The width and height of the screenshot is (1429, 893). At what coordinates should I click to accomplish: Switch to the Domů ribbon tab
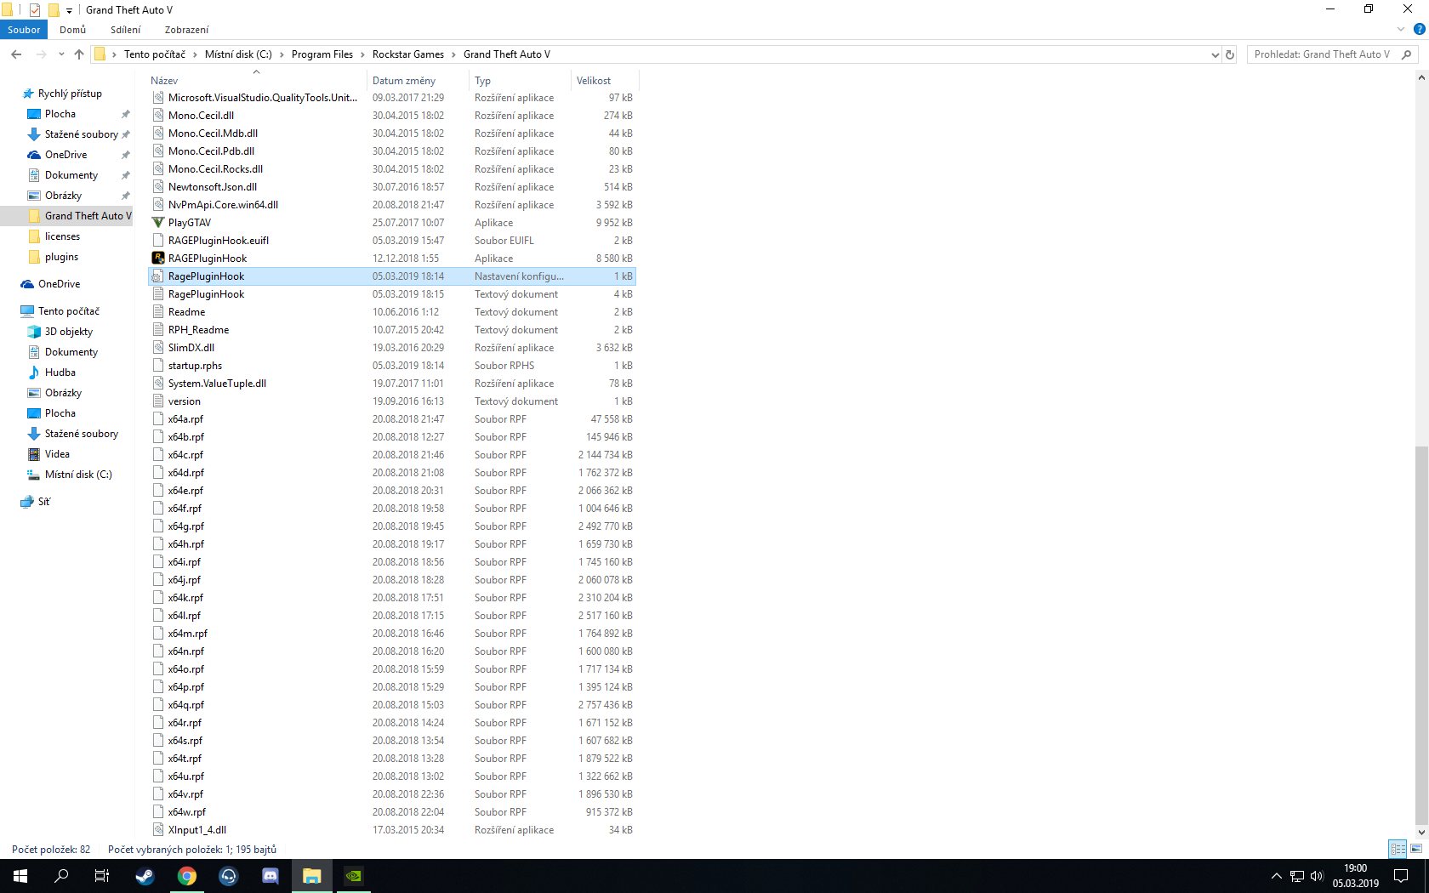(x=73, y=30)
